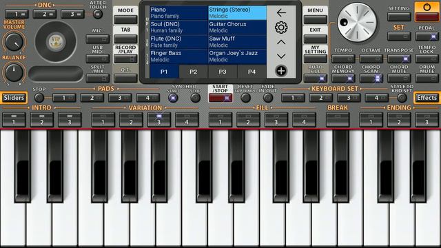The width and height of the screenshot is (441, 248).
Task: Switch to page tab P2
Action: (x=193, y=72)
